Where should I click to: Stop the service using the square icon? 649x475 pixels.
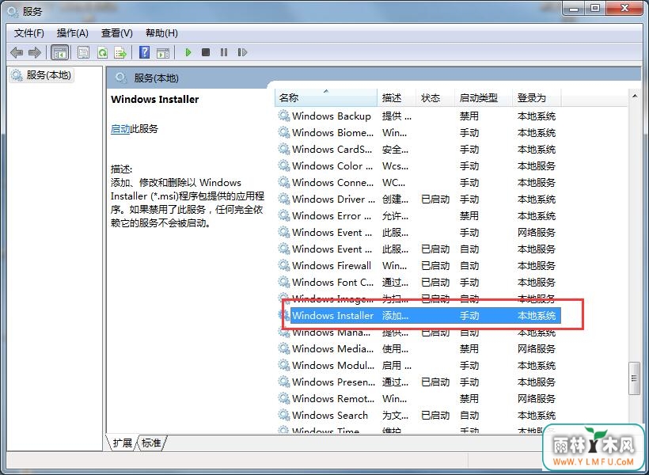click(206, 52)
